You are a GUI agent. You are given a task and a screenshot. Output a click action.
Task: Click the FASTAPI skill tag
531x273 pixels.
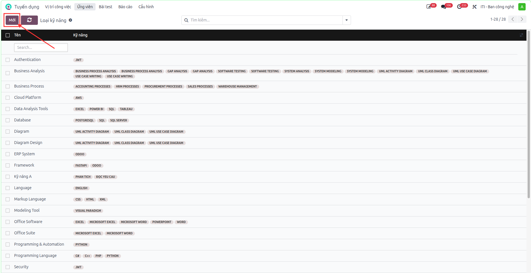(x=81, y=165)
